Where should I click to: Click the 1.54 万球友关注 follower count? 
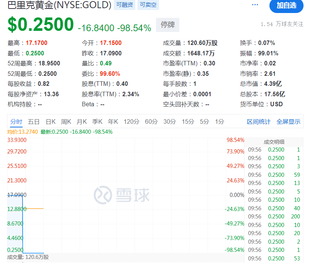[x=282, y=24]
